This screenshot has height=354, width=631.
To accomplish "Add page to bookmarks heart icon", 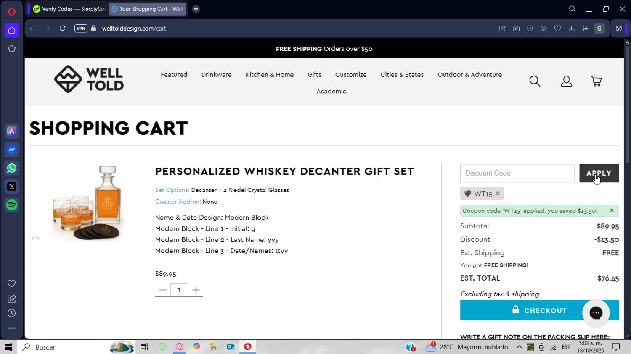I will 557,29.
